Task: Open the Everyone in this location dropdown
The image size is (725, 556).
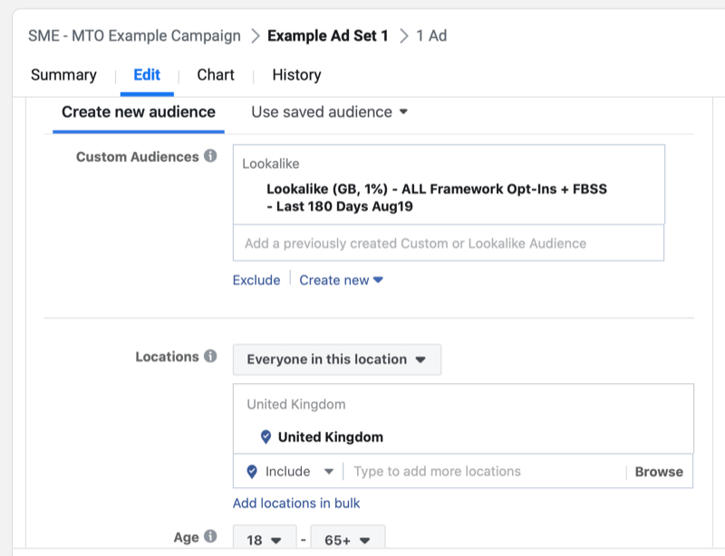Action: 336,359
